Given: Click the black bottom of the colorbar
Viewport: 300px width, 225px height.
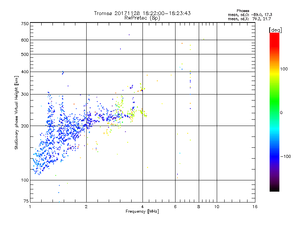Looking at the screenshot, I should [274, 189].
